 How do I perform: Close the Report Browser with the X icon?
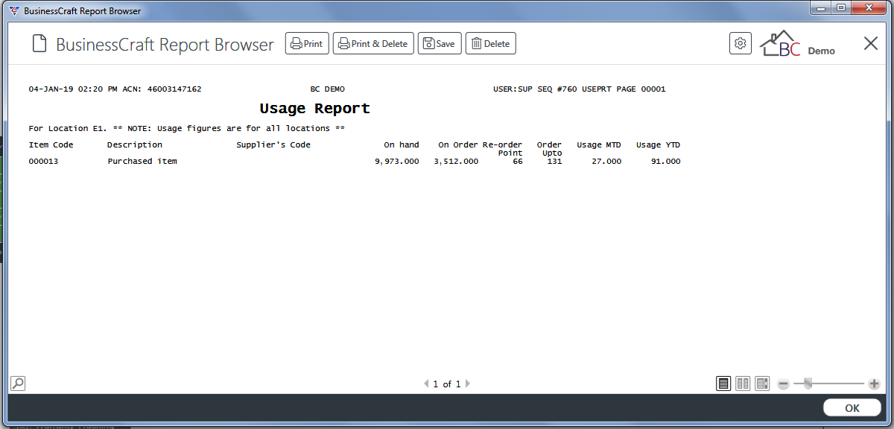pyautogui.click(x=870, y=43)
